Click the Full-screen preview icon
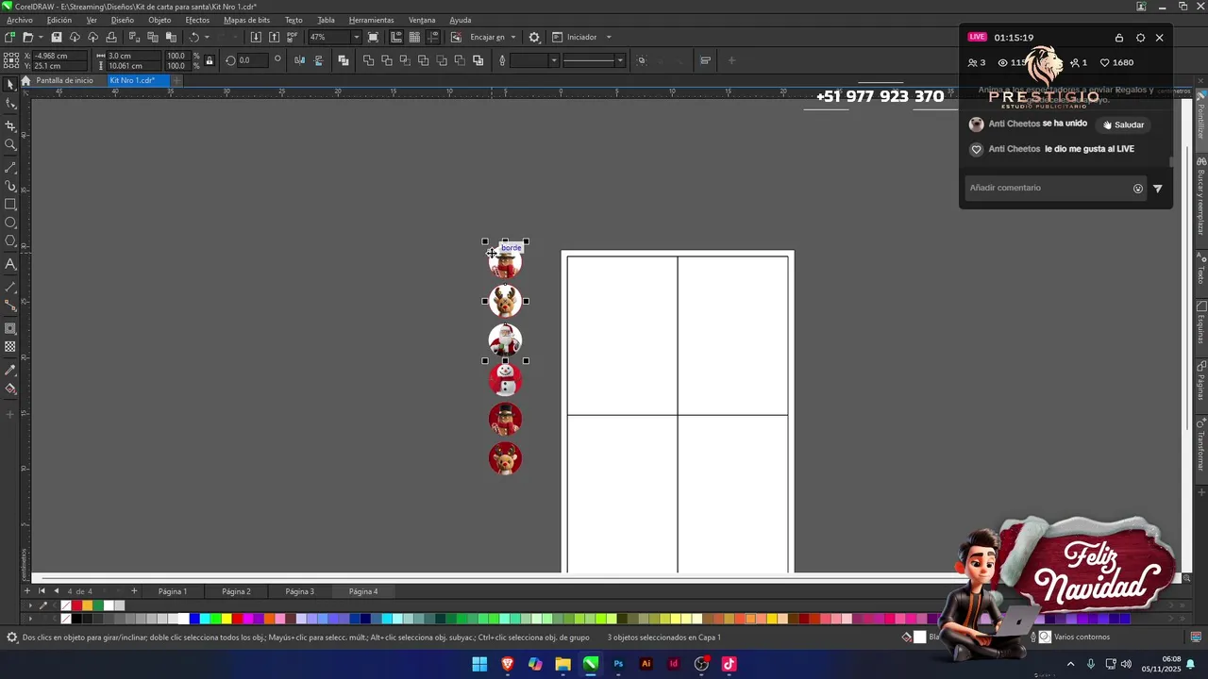The height and width of the screenshot is (679, 1208). pos(373,37)
